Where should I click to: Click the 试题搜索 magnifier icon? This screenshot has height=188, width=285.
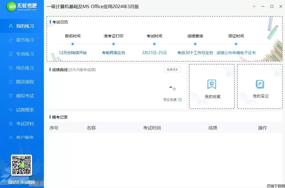click(11, 110)
